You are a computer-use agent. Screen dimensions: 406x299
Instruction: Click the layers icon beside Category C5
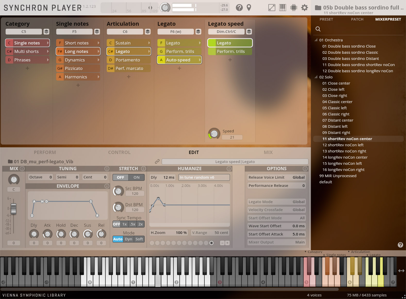[x=46, y=32]
